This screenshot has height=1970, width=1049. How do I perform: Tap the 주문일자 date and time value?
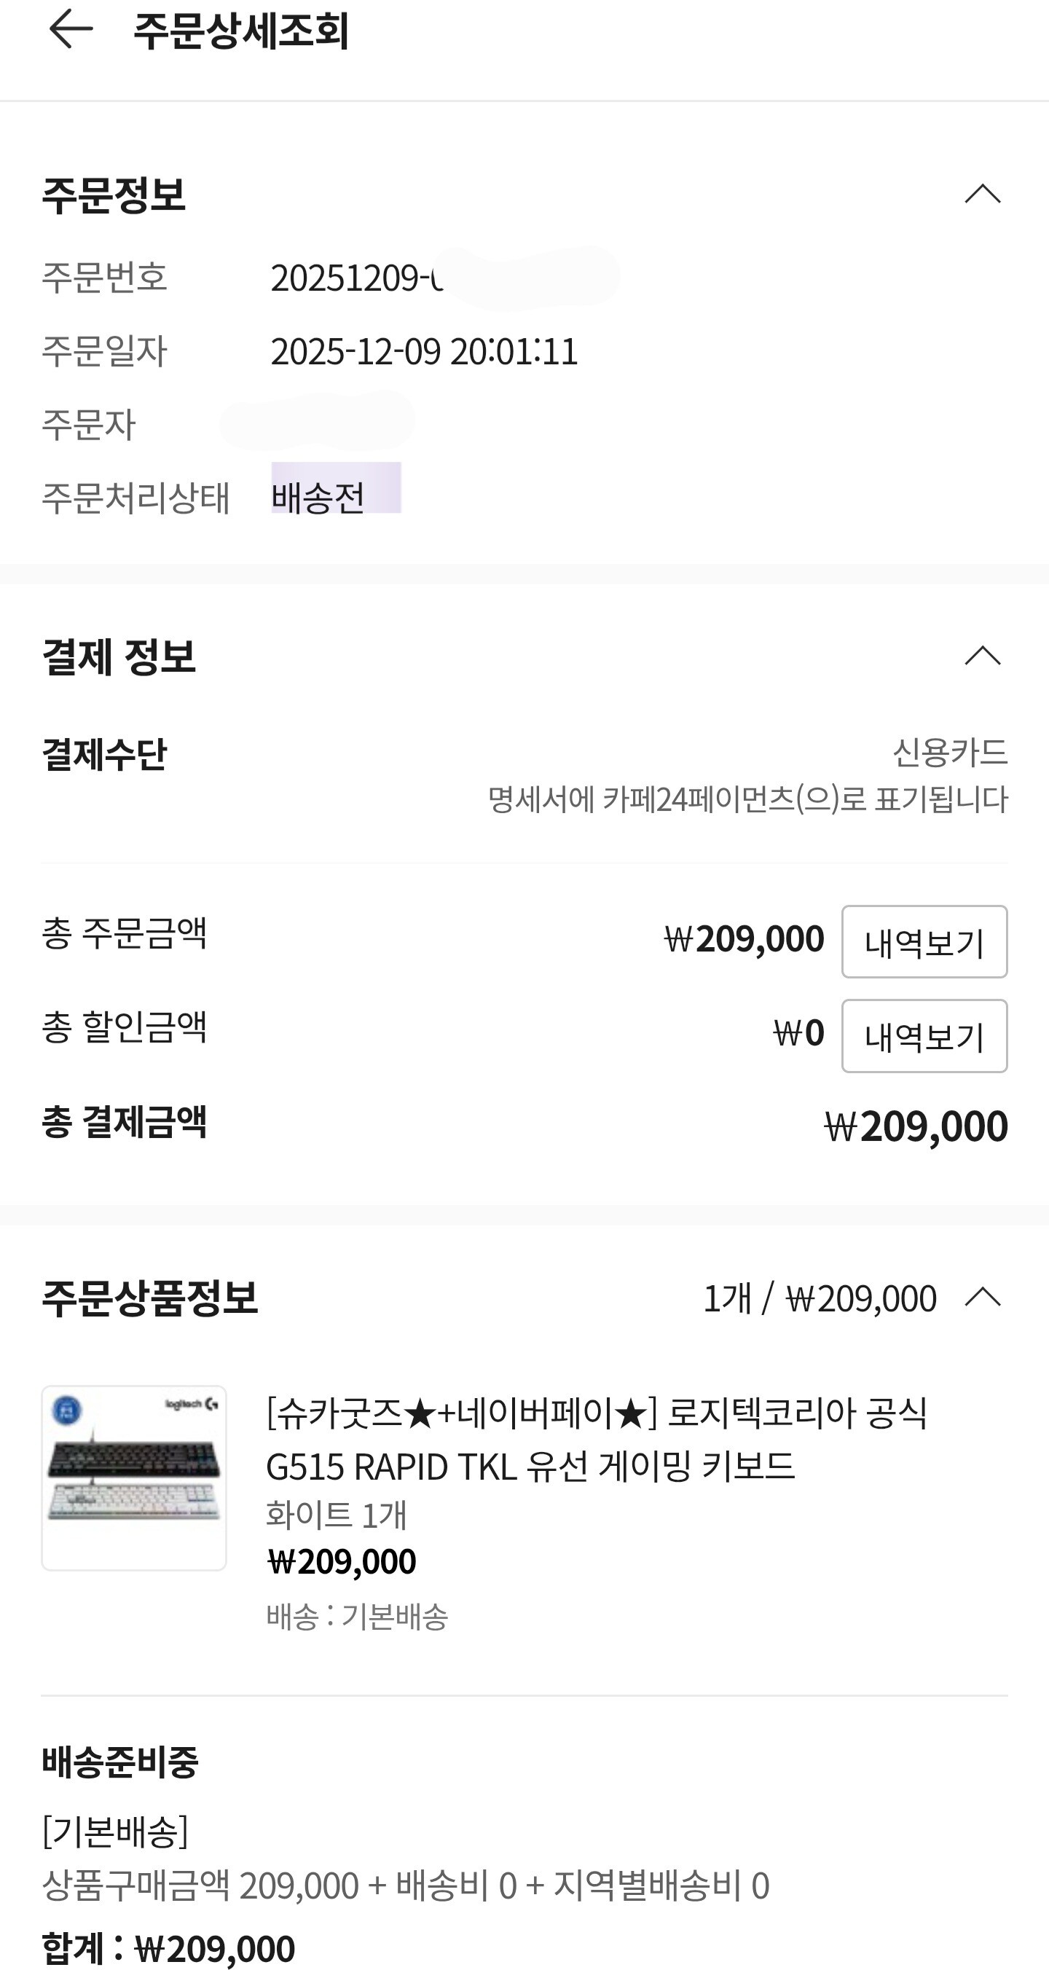tap(423, 351)
